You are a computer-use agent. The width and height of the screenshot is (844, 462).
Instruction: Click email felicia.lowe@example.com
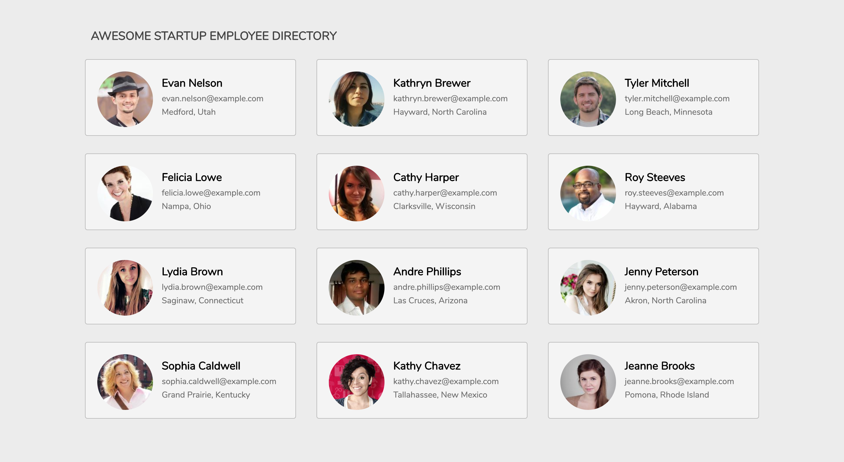(211, 193)
